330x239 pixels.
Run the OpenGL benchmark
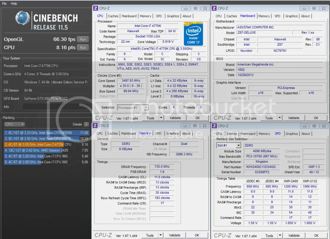click(x=83, y=39)
